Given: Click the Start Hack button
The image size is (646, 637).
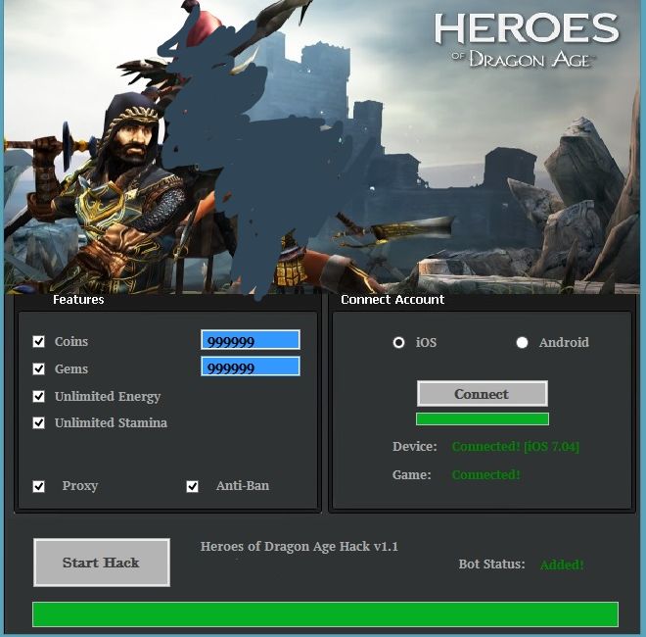Looking at the screenshot, I should pos(102,563).
